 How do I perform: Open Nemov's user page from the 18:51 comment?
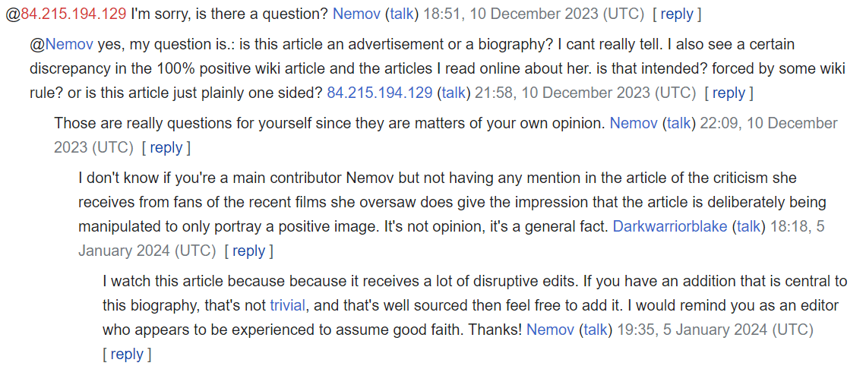pyautogui.click(x=356, y=14)
